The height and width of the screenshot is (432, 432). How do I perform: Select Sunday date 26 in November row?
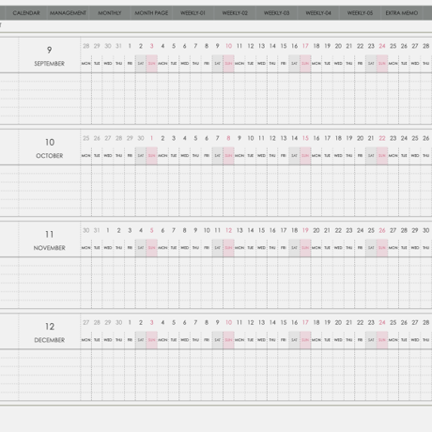tap(382, 230)
